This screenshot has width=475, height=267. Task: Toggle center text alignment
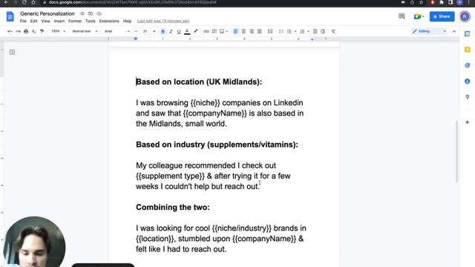click(243, 31)
